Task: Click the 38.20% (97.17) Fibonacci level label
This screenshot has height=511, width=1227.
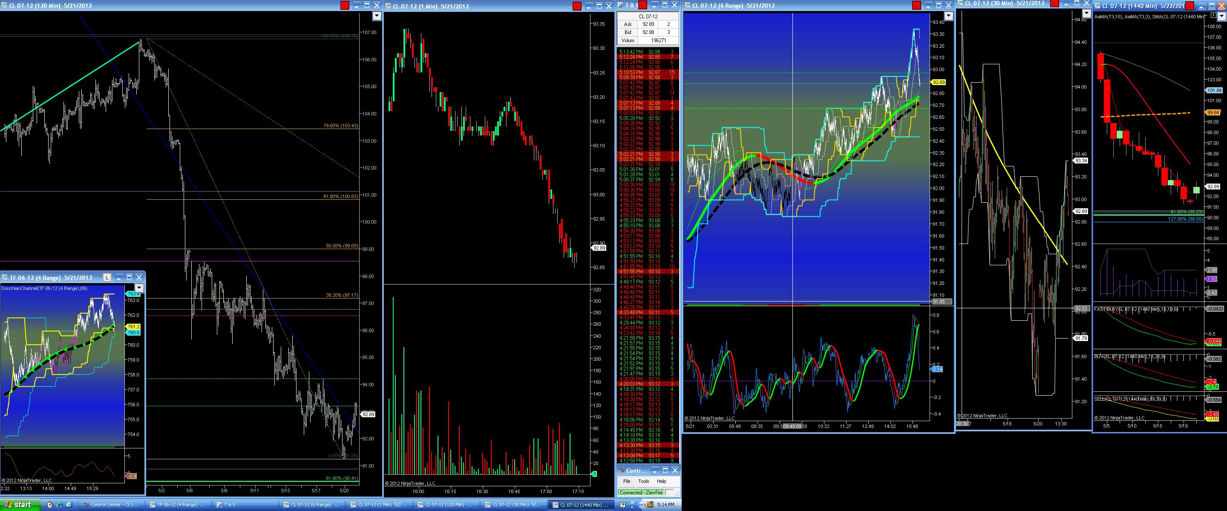Action: point(342,295)
